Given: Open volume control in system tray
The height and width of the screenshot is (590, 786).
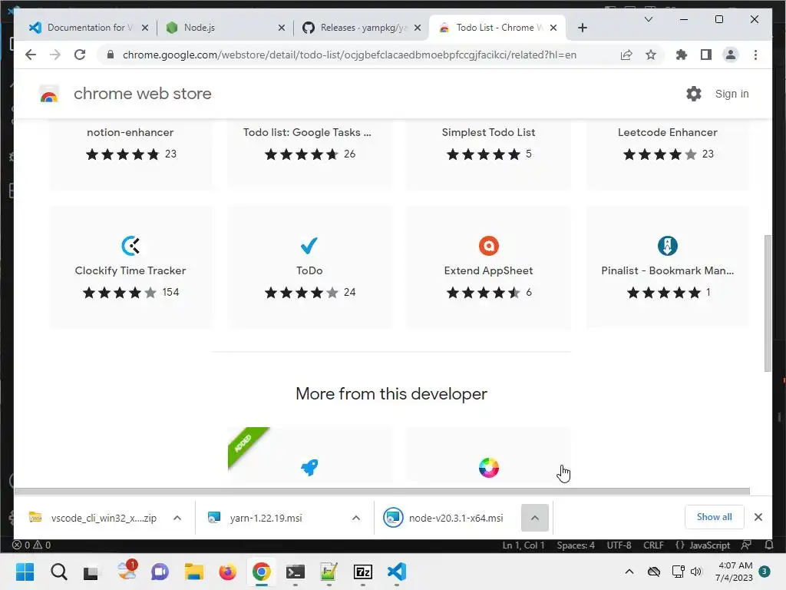Looking at the screenshot, I should [695, 572].
